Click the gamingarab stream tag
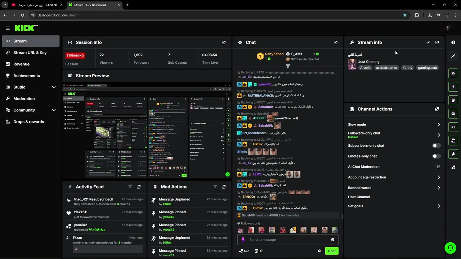This screenshot has height=259, width=461. point(428,68)
